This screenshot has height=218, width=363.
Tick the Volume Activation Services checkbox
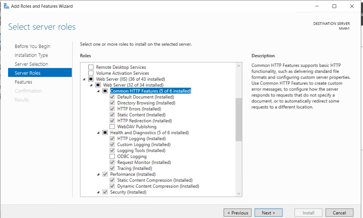[x=91, y=73]
